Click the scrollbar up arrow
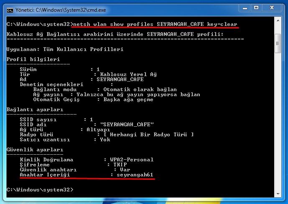 277,21
